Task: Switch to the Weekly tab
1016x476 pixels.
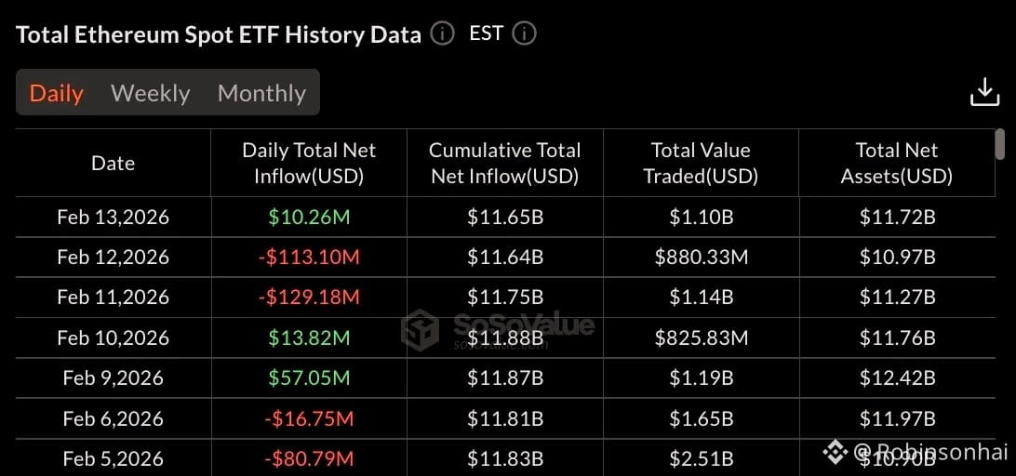Action: (151, 93)
